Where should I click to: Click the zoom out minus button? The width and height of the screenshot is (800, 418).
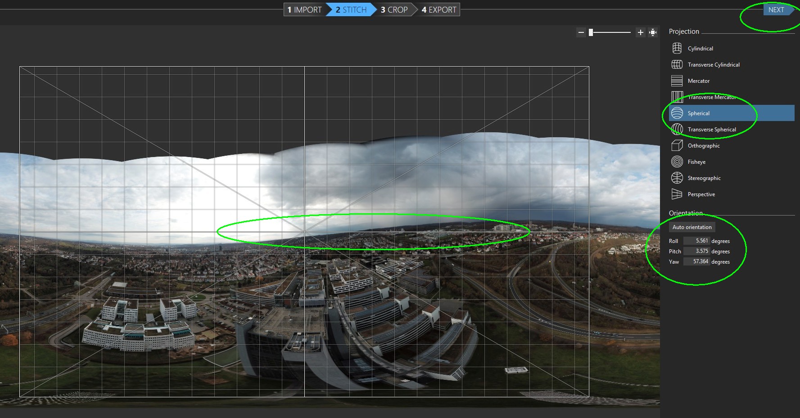tap(581, 32)
